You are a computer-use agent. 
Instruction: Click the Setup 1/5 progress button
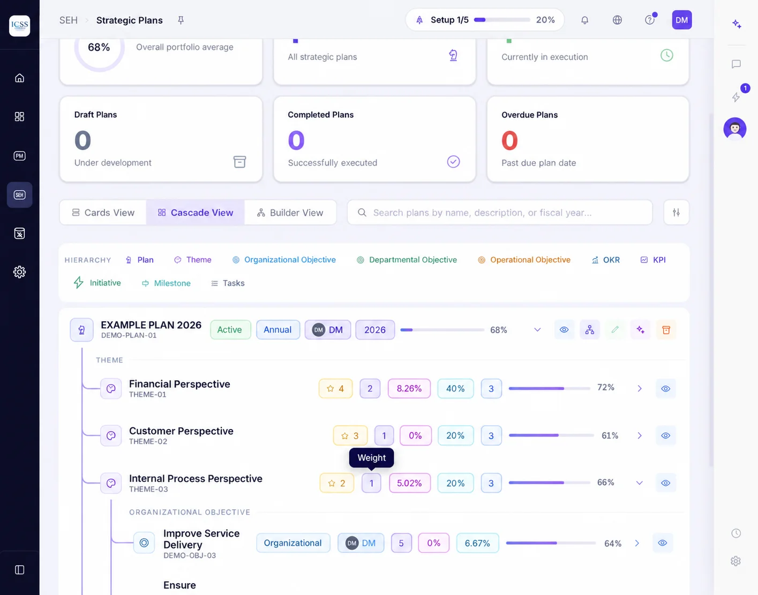(485, 20)
